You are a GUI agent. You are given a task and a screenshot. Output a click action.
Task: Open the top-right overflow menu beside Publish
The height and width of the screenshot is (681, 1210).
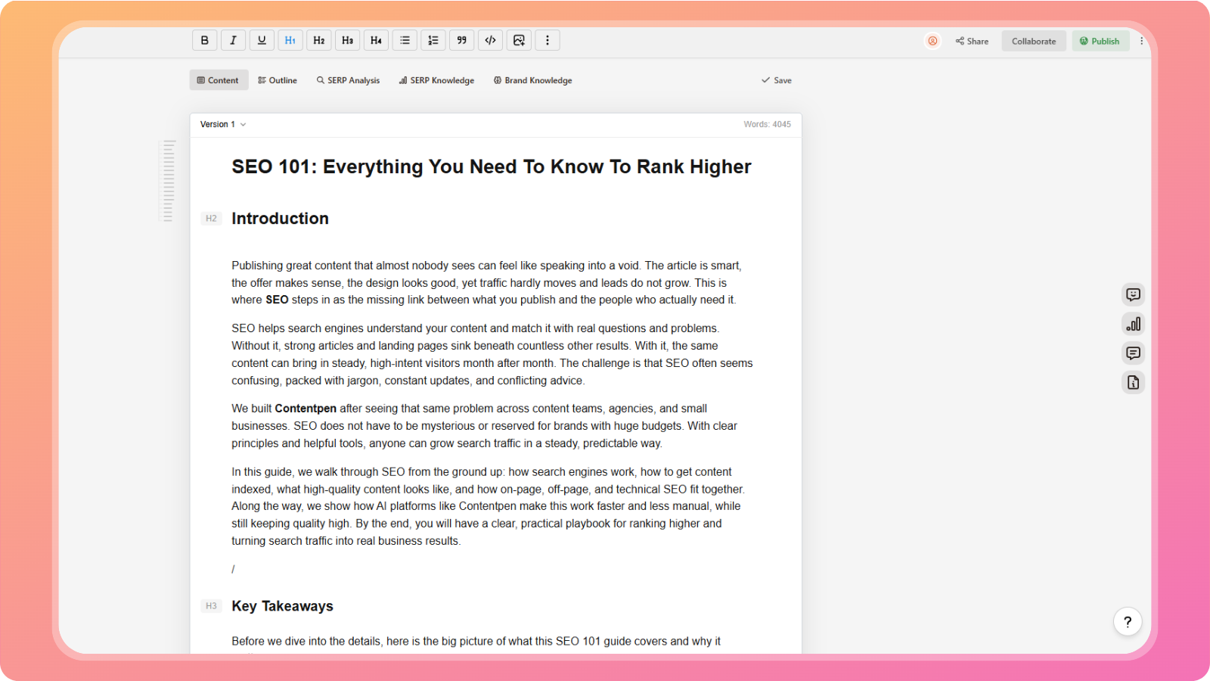(1142, 41)
